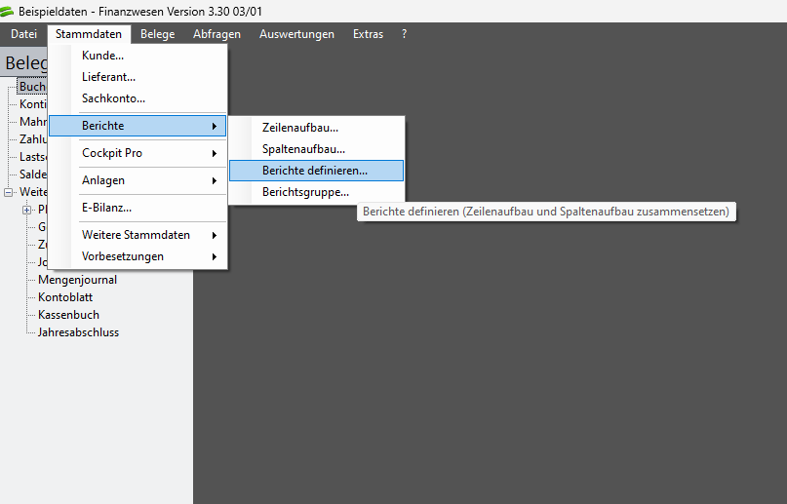Select E-Bilanz... menu entry

click(106, 208)
